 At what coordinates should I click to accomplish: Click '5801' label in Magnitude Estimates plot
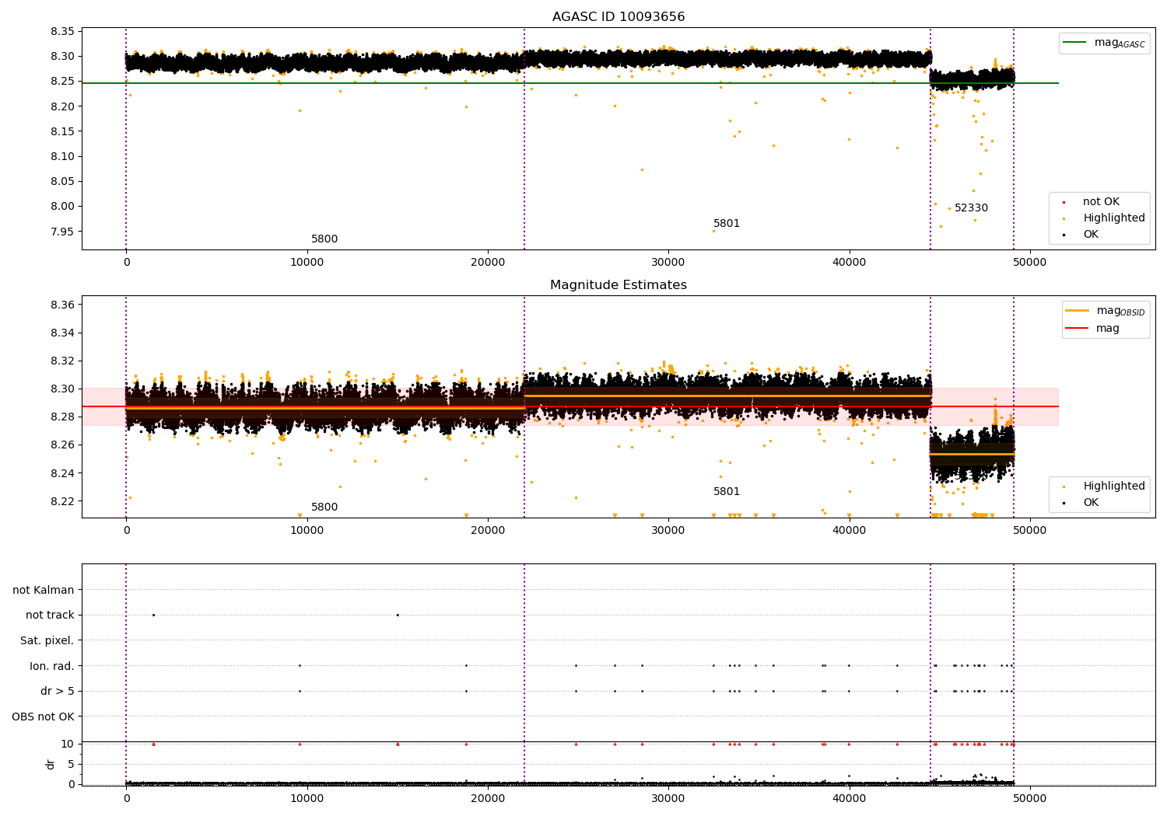(727, 492)
